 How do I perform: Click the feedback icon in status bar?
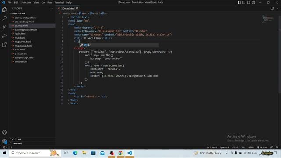tap(272, 147)
